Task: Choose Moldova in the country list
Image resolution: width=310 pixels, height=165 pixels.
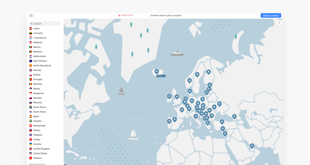Action: tap(38, 52)
